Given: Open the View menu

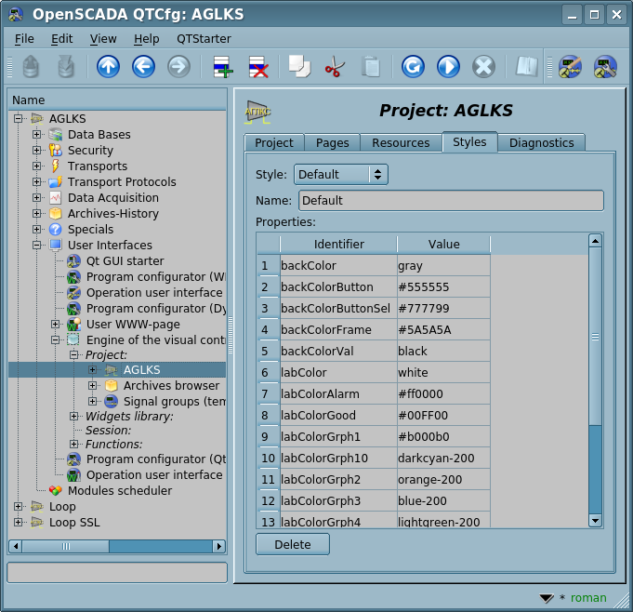Looking at the screenshot, I should (x=103, y=39).
